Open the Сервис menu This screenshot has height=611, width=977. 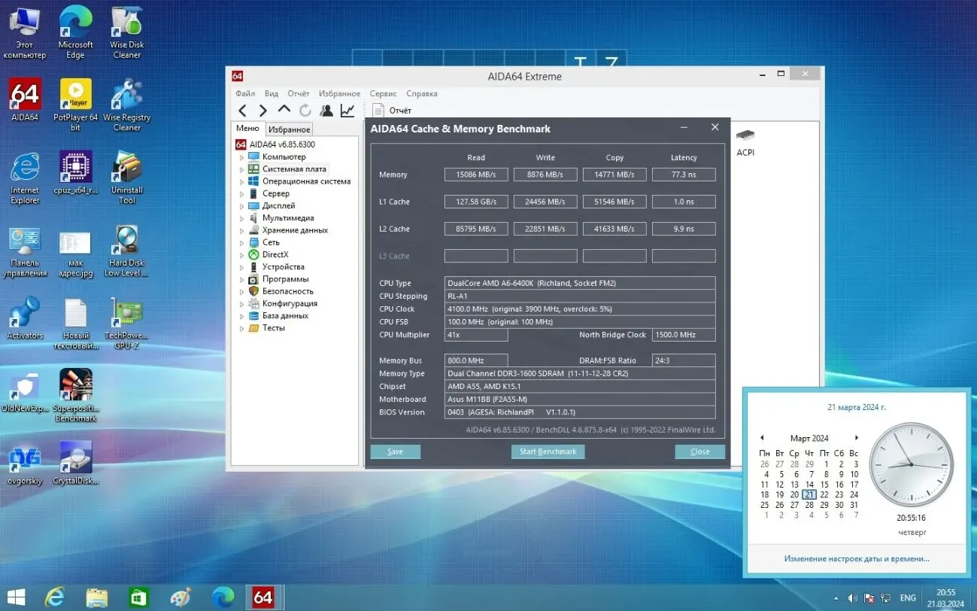pos(383,93)
